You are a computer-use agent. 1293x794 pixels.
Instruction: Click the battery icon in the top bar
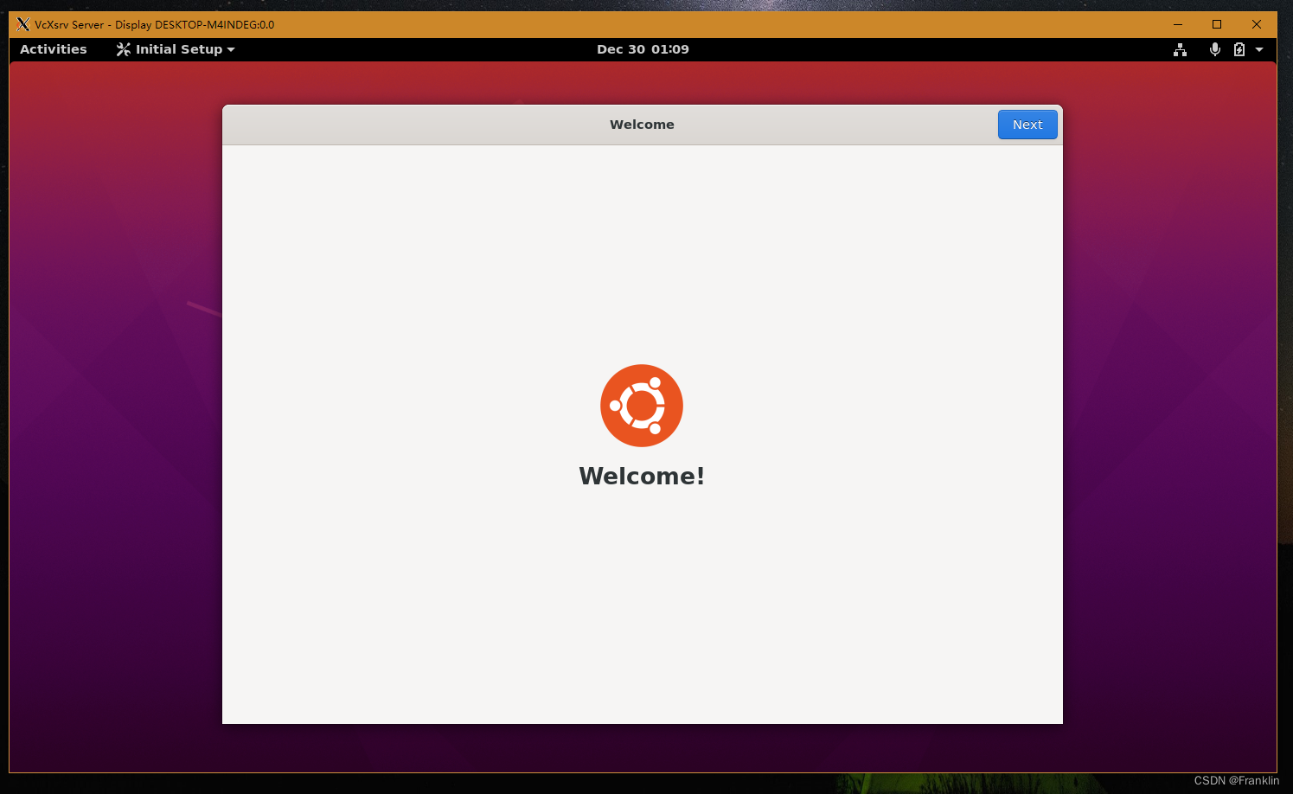click(x=1239, y=49)
